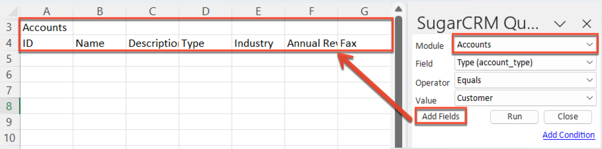Select the Fax header cell
The width and height of the screenshot is (602, 149).
pyautogui.click(x=349, y=43)
